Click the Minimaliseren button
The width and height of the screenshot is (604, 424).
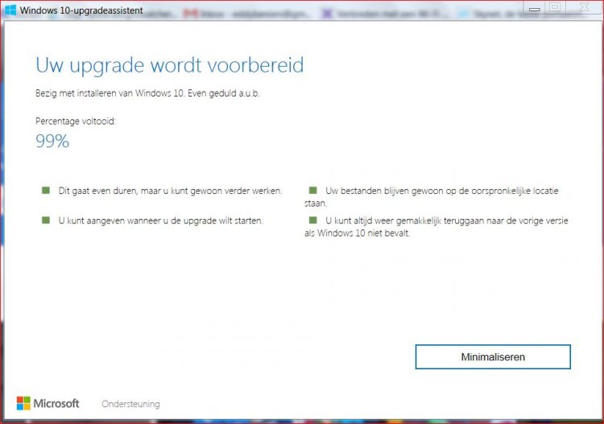(493, 356)
